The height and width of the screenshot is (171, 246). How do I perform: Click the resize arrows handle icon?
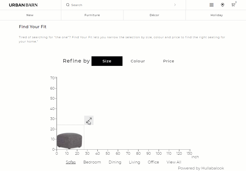pos(89,120)
